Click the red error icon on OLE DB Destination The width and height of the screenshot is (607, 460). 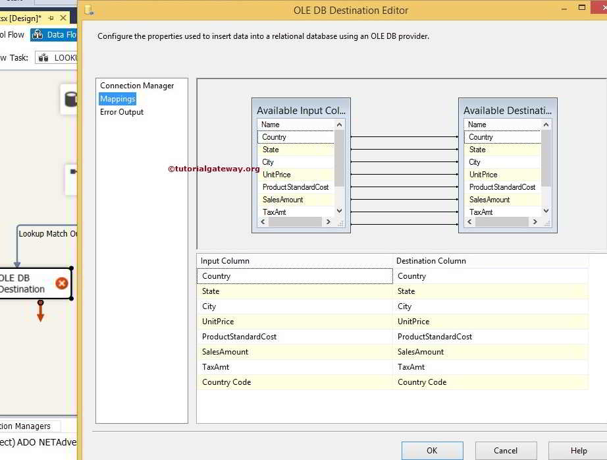(x=61, y=282)
